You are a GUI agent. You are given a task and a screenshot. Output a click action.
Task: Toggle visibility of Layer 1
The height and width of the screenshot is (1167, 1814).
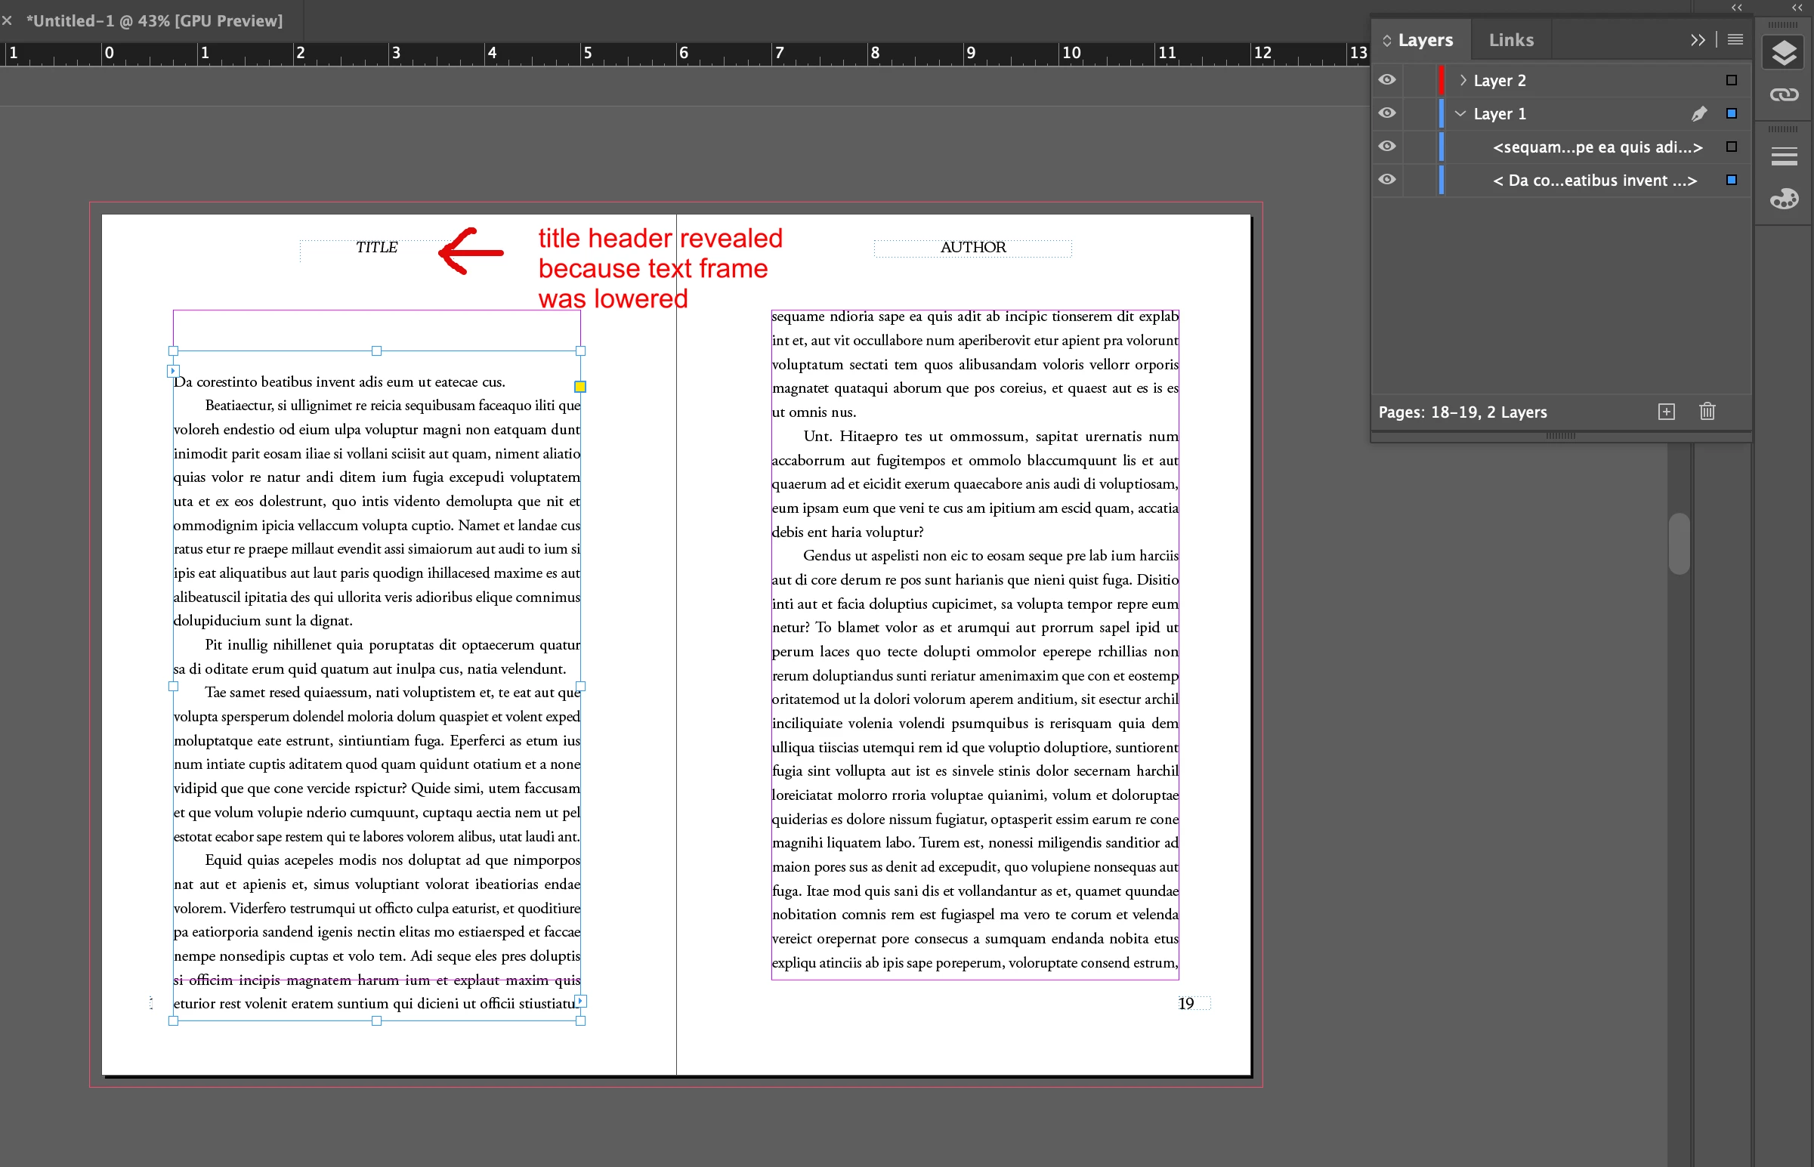click(x=1386, y=113)
